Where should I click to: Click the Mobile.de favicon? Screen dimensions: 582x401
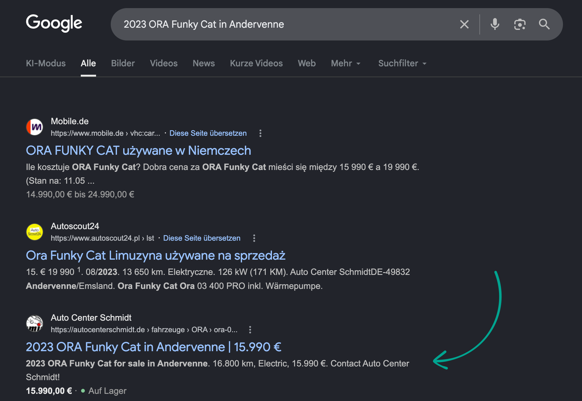pyautogui.click(x=35, y=127)
